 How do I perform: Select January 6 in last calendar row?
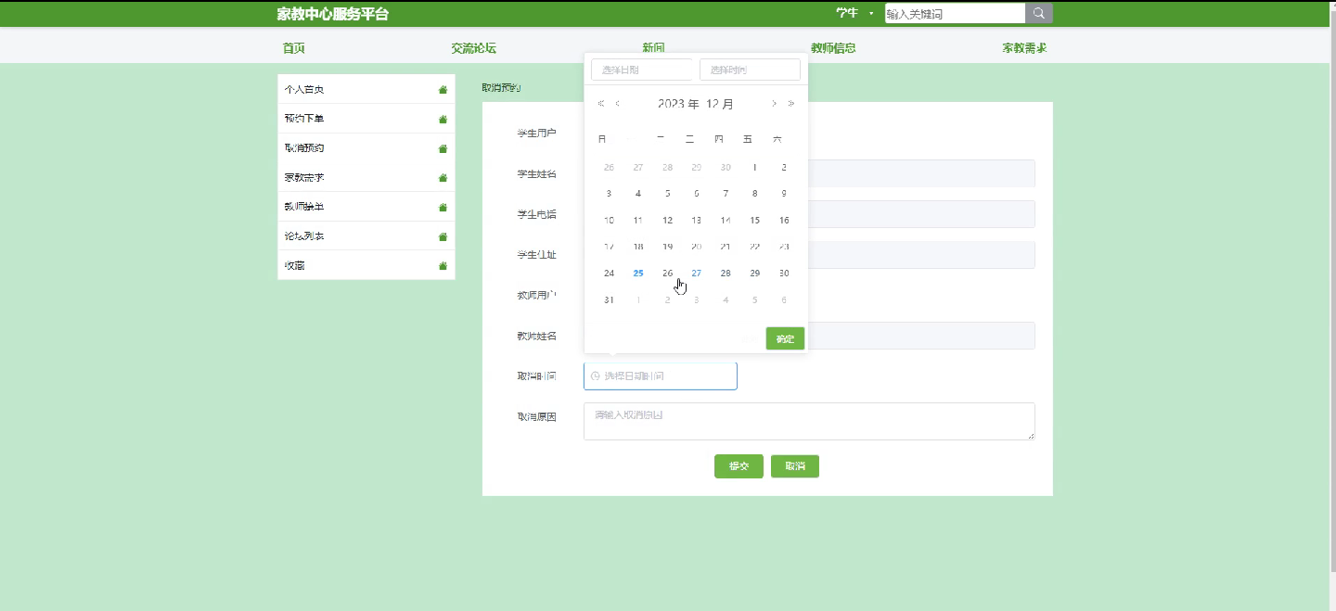click(x=784, y=299)
